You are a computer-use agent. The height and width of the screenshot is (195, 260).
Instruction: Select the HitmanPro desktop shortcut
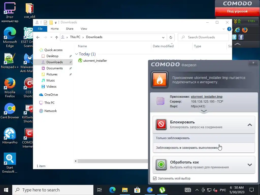[10, 136]
